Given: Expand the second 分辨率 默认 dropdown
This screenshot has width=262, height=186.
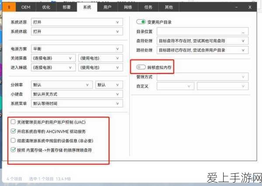Looking at the screenshot, I should [109, 85].
